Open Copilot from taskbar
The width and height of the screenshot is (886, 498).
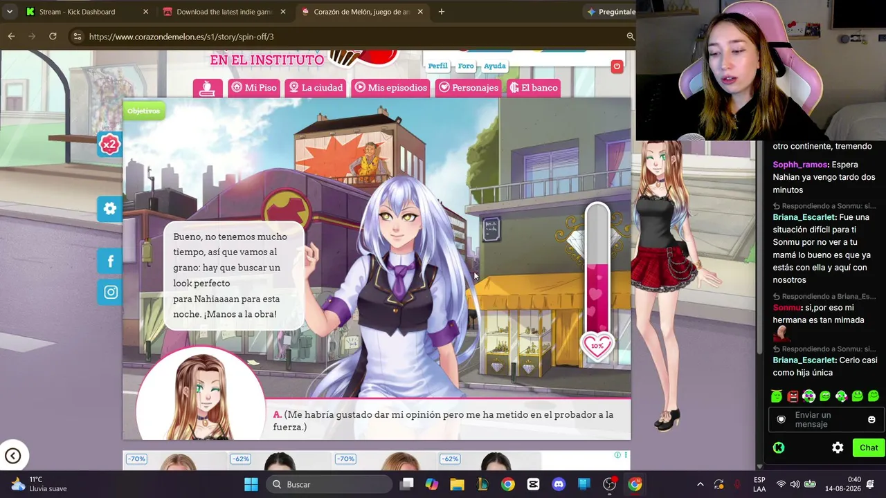point(432,484)
